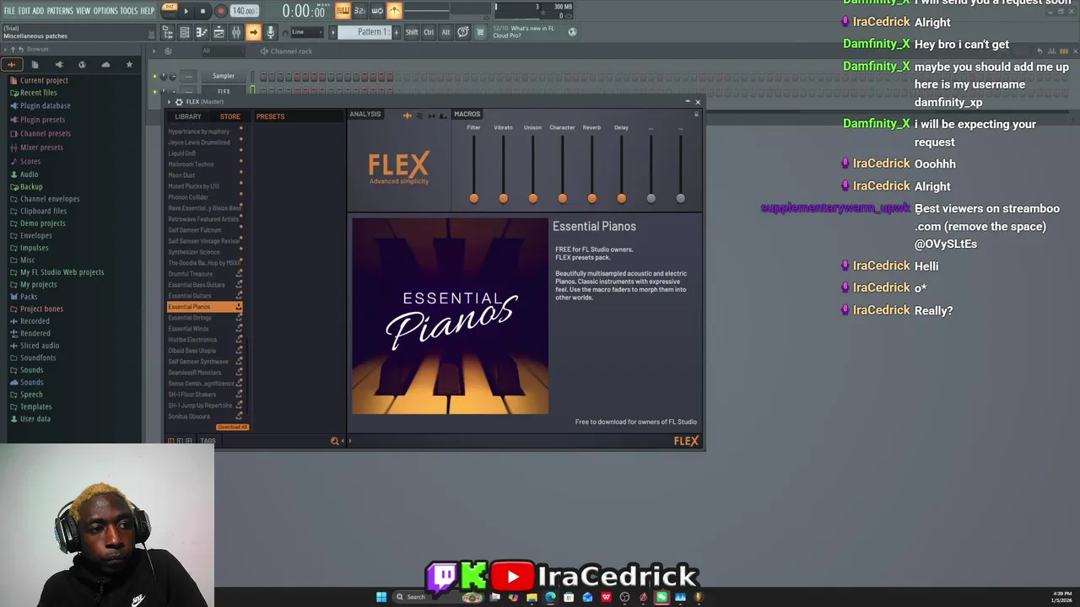Screen dimensions: 1080x607
Task: Arm the Record button
Action: pos(221,11)
